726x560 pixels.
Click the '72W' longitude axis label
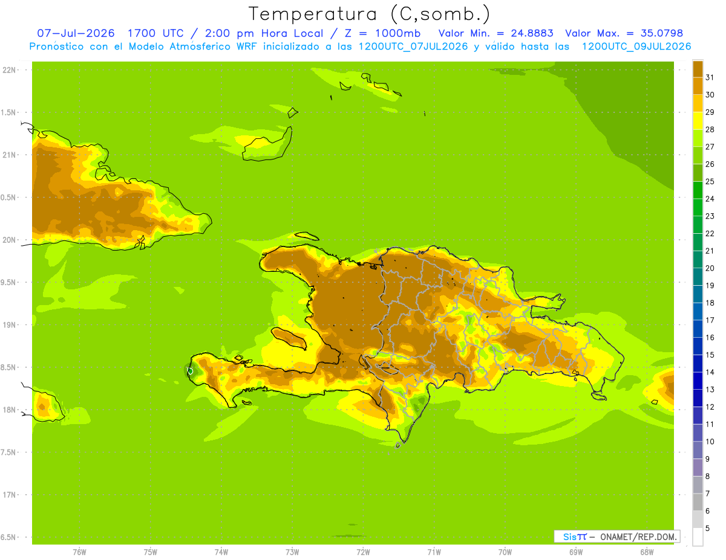pyautogui.click(x=363, y=552)
